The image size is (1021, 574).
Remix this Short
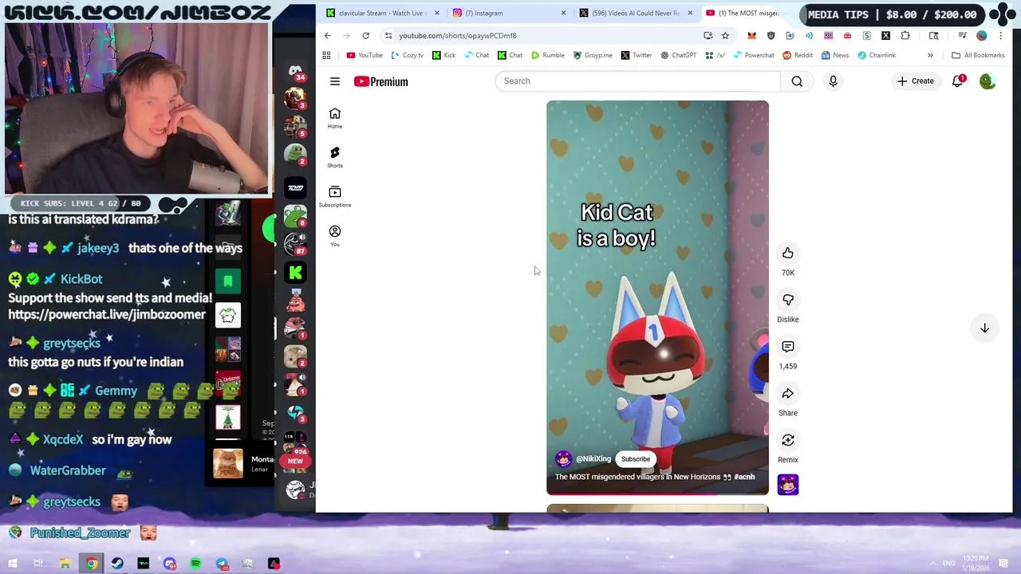[x=787, y=440]
